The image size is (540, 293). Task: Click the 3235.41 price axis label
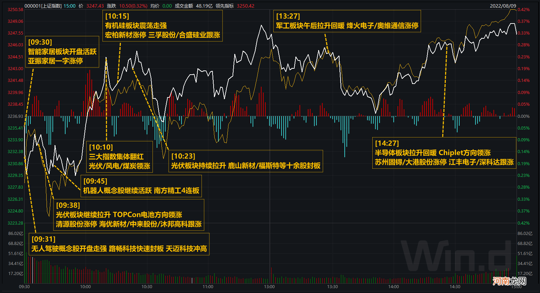click(x=16, y=128)
